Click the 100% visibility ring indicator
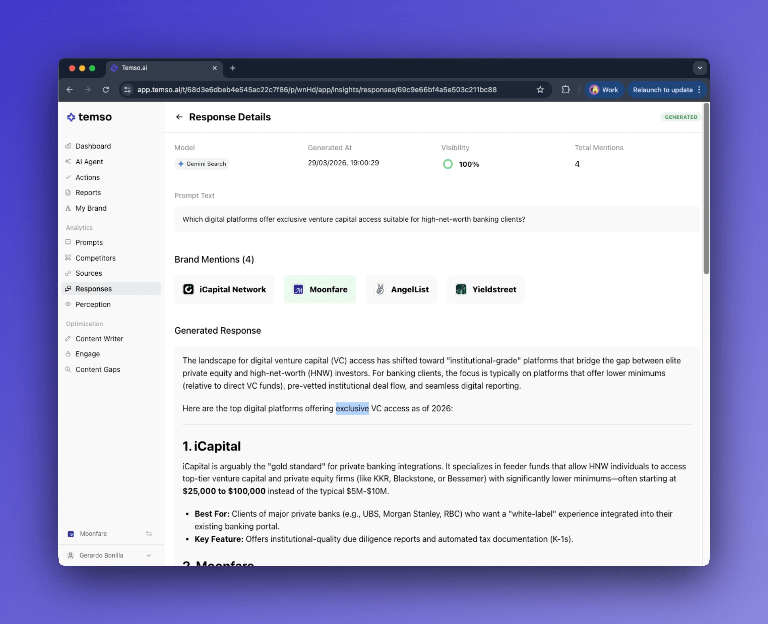Viewport: 768px width, 624px height. click(x=448, y=164)
